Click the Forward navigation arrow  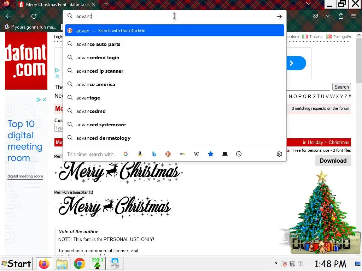coord(21,16)
